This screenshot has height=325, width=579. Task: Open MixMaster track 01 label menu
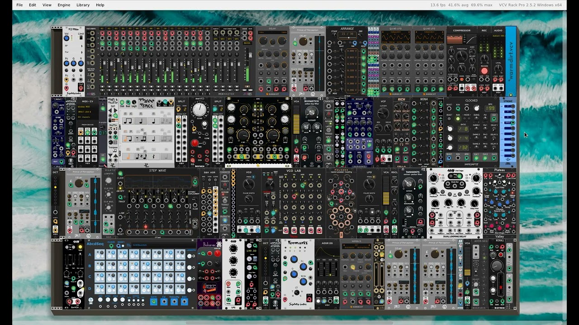pos(102,28)
